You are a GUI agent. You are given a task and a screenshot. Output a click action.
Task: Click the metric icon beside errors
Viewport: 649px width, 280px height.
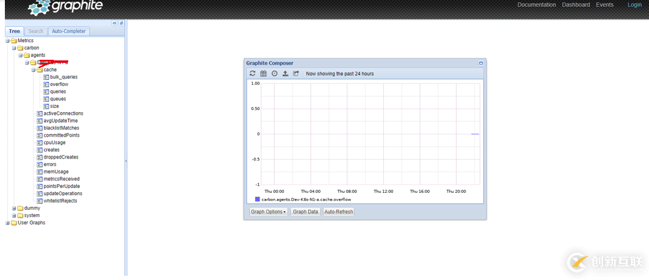tap(40, 165)
